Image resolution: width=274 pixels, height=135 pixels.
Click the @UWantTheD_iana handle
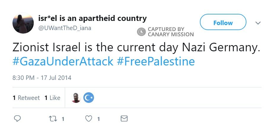pyautogui.click(x=65, y=28)
